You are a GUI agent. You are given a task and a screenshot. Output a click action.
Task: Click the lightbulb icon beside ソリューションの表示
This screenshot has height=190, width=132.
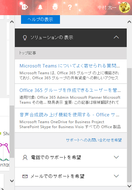[x=25, y=37]
